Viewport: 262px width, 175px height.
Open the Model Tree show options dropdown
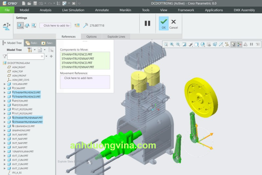click(39, 50)
